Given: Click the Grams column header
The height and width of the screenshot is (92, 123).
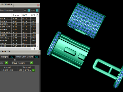Looking at the screenshot, I should point(16,15).
